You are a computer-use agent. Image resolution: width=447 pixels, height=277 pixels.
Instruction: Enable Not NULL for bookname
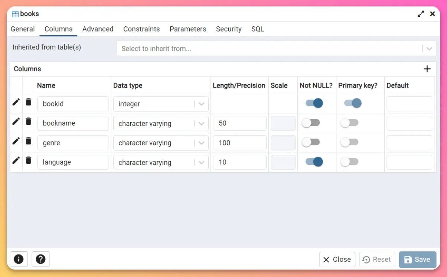pos(311,123)
